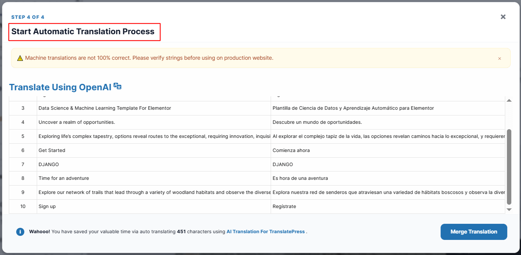Image resolution: width=521 pixels, height=255 pixels.
Task: Click the "Comienza ahora" translated cell
Action: point(291,150)
